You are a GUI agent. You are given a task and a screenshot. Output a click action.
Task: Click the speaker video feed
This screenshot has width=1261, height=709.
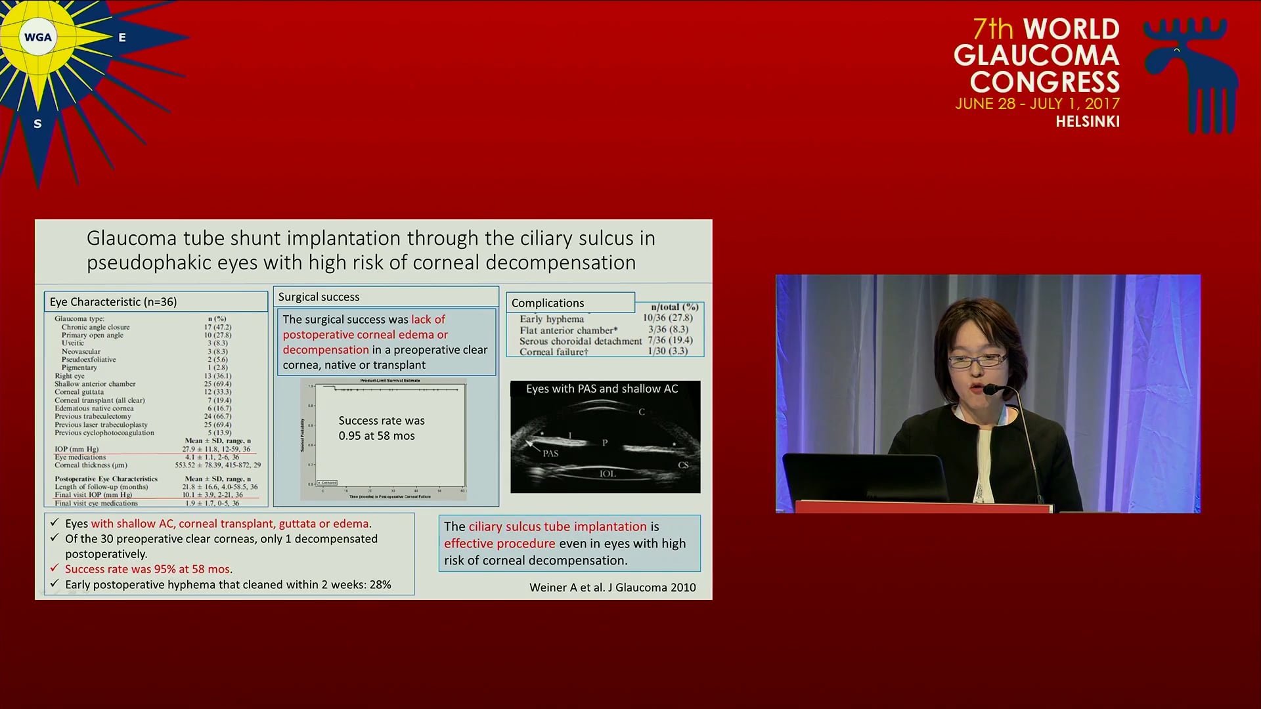tap(988, 394)
